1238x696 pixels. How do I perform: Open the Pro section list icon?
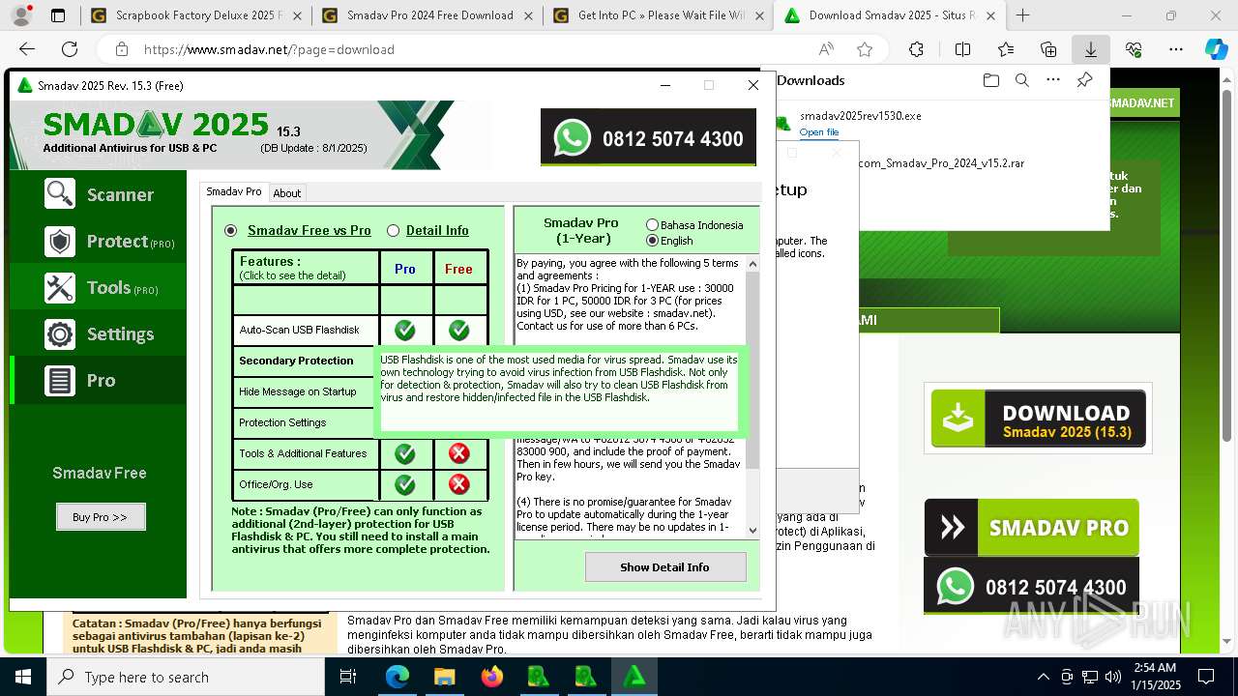coord(60,380)
